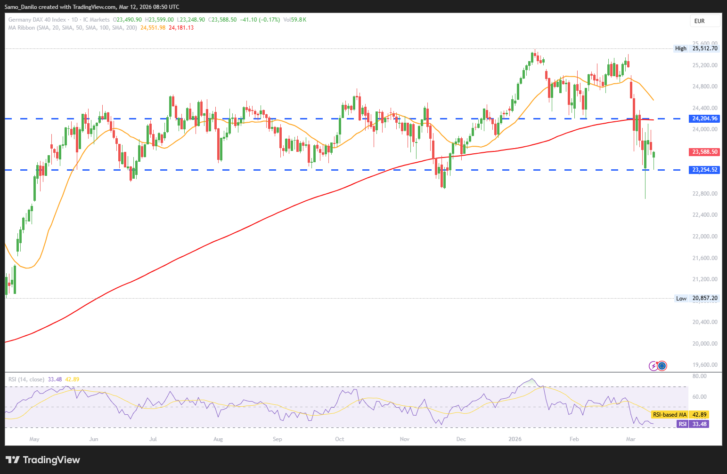Image resolution: width=727 pixels, height=474 pixels.
Task: Click the 24,204.96 blue price label
Action: (x=705, y=118)
